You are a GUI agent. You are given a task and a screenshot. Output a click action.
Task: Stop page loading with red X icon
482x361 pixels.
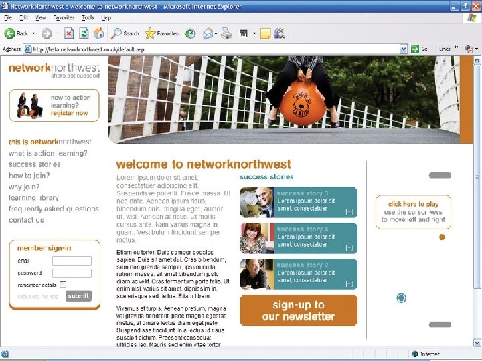tap(69, 33)
